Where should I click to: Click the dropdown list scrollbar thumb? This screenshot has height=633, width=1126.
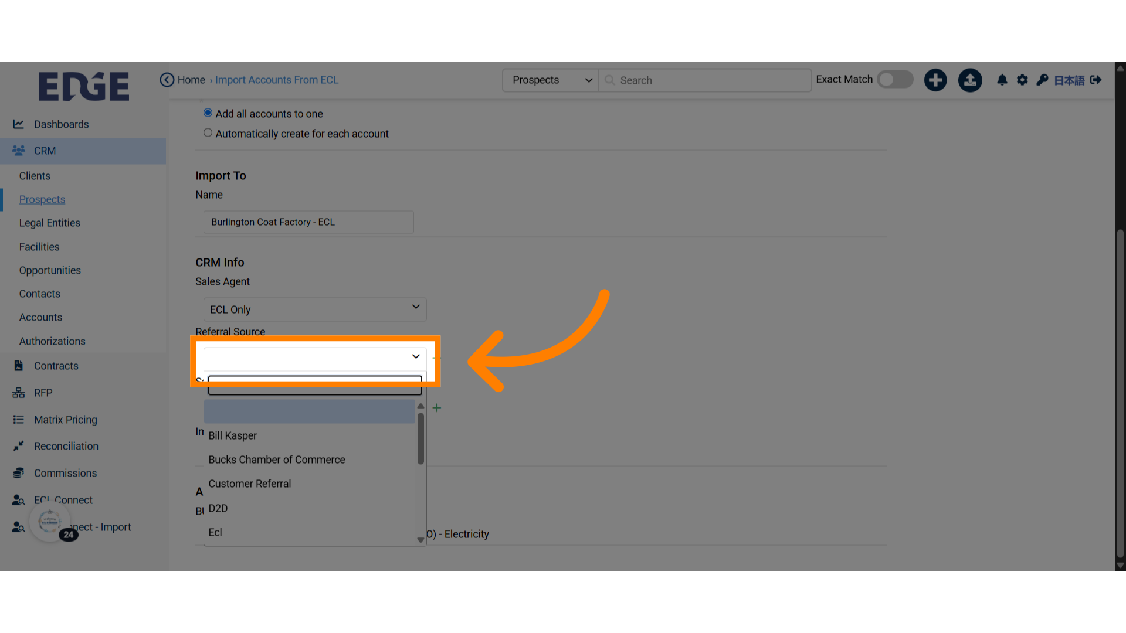click(x=420, y=438)
